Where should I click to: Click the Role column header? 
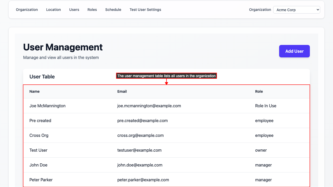259,91
